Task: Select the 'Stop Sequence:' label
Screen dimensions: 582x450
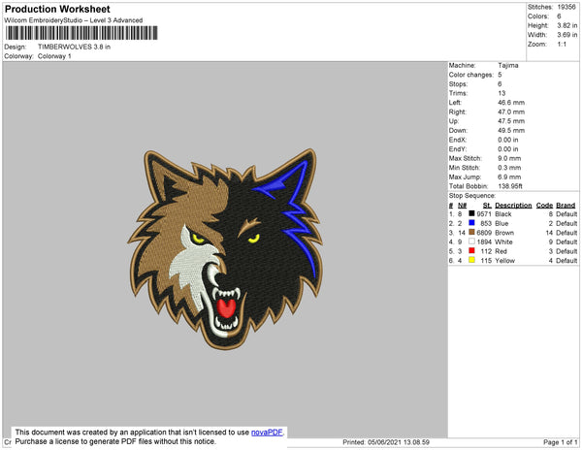Action: 472,196
